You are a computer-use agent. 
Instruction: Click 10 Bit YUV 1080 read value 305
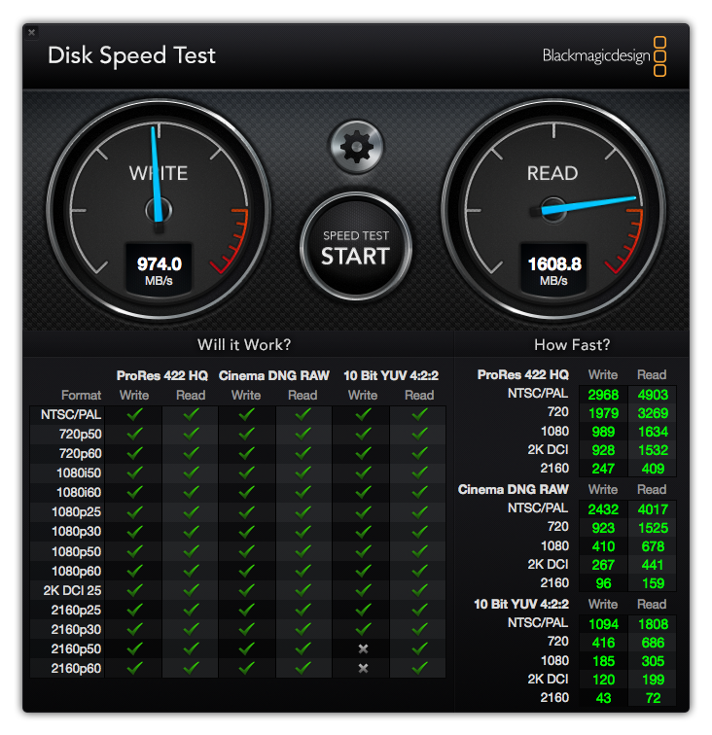coord(653,661)
